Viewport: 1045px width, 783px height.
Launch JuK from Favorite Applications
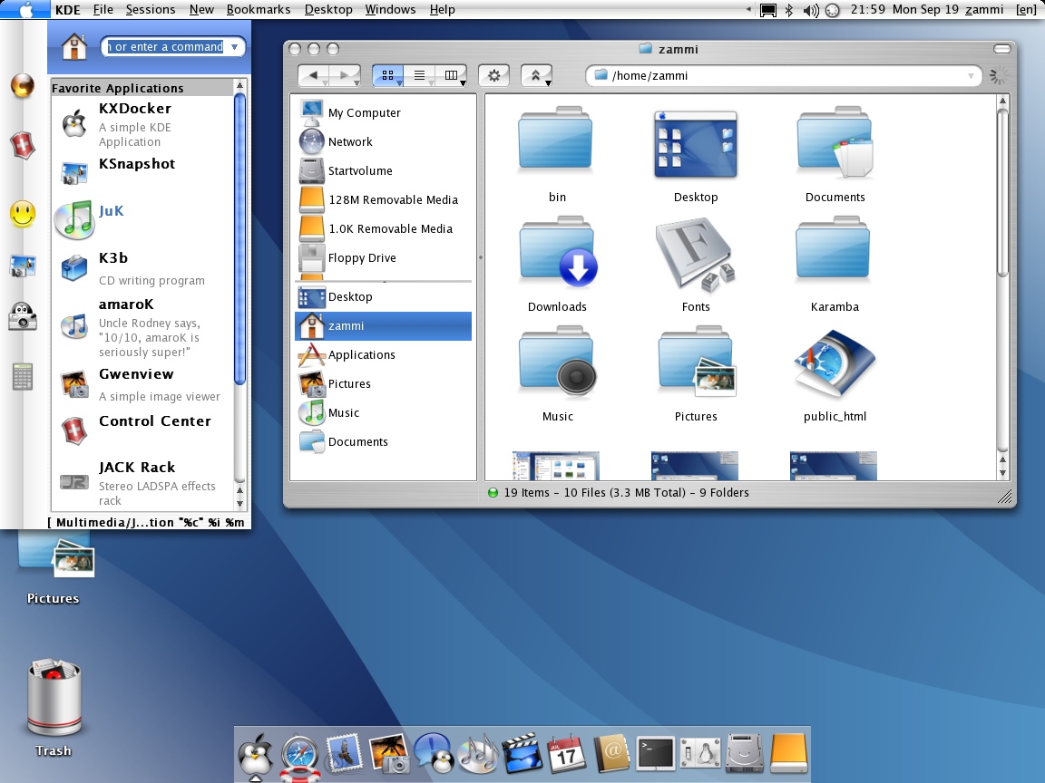tap(142, 219)
